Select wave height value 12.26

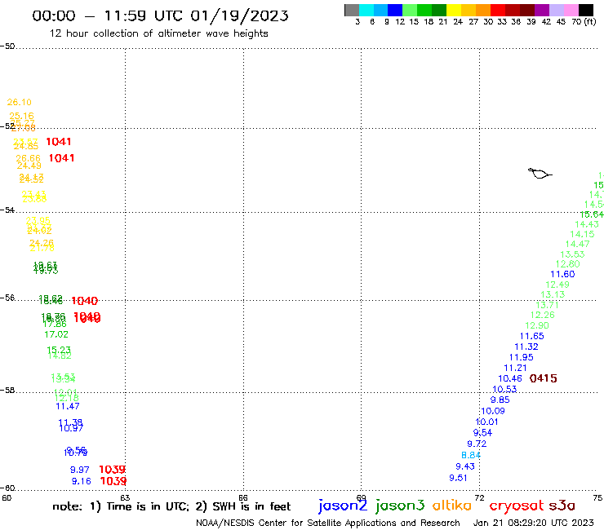pos(542,315)
